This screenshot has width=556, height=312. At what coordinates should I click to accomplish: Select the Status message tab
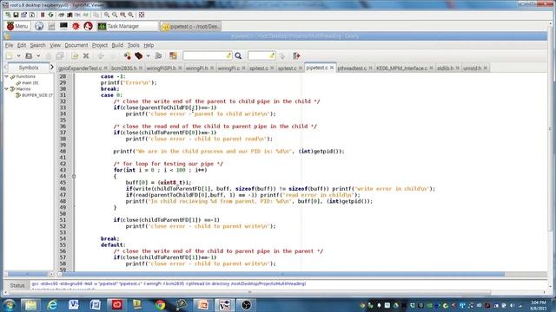pos(17,285)
